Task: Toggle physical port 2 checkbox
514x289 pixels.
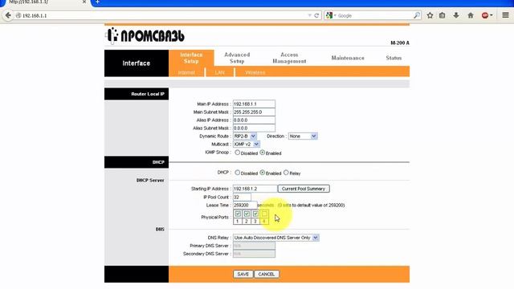Action: [x=247, y=214]
